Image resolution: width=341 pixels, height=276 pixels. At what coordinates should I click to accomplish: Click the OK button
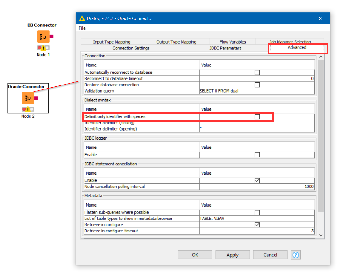pyautogui.click(x=195, y=255)
